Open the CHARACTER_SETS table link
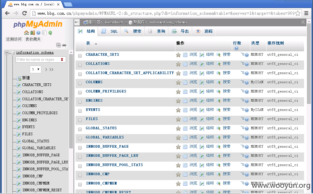 click(x=103, y=55)
